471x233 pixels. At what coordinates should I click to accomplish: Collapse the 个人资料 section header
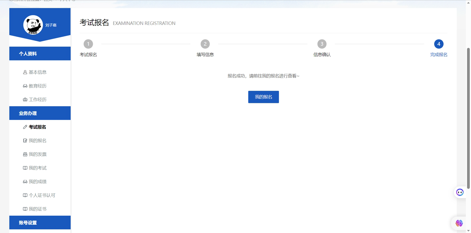40,53
